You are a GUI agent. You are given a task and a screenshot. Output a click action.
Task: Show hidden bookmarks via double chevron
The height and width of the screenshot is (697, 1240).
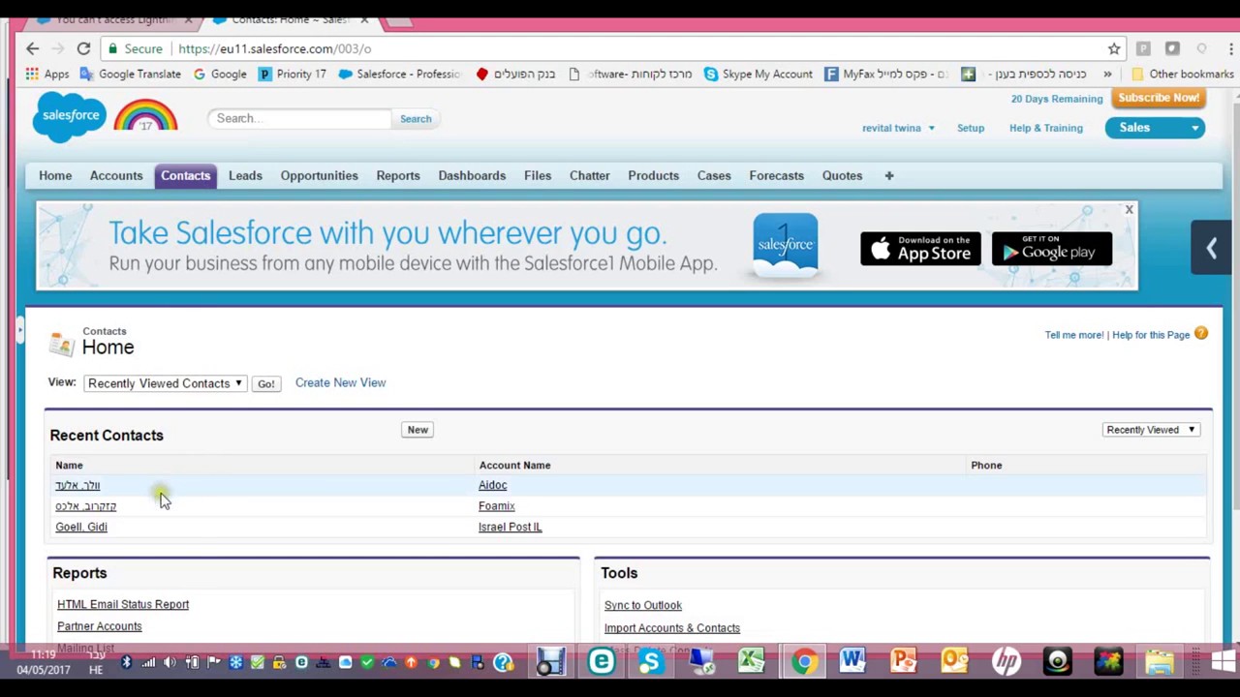click(x=1107, y=74)
